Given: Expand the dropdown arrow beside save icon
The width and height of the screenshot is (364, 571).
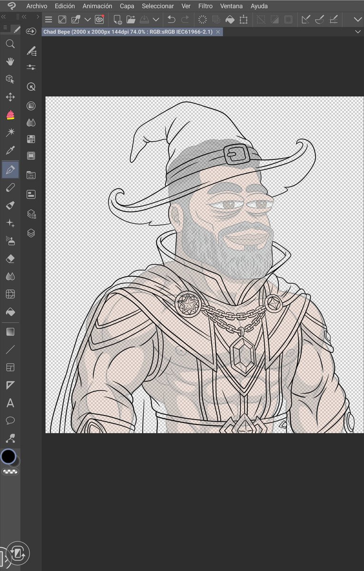Looking at the screenshot, I should pos(156,20).
